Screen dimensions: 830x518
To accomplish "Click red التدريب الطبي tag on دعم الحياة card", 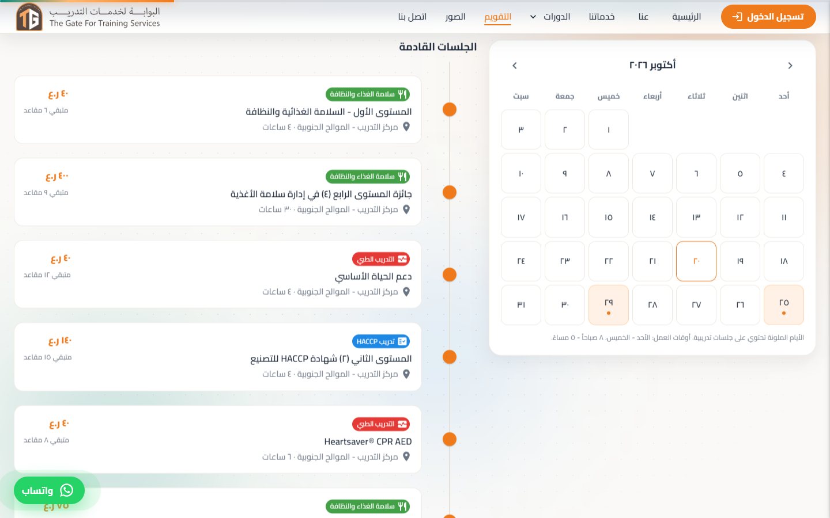I will [x=381, y=259].
